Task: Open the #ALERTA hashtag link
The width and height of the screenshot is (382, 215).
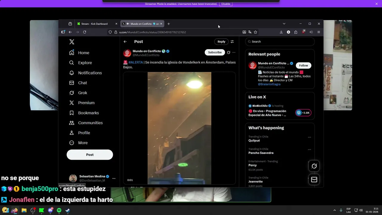Action: click(136, 62)
